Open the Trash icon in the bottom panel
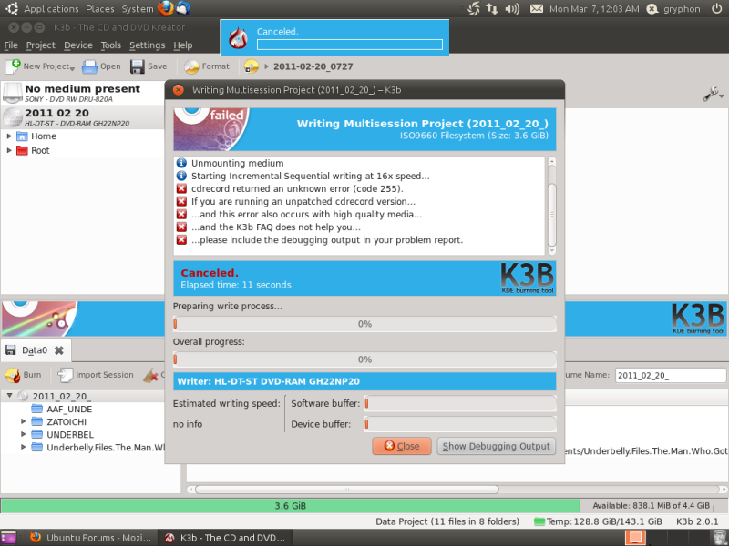Screen dimensions: 729x546 coord(719,537)
